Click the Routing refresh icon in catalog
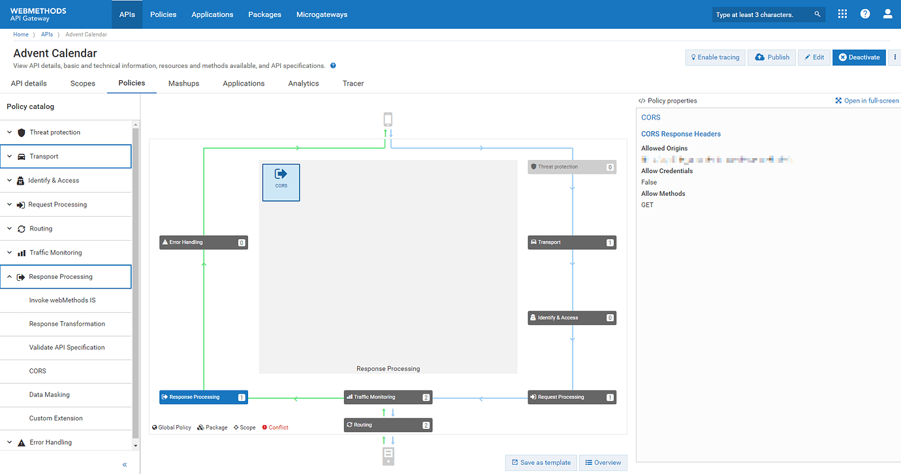 pyautogui.click(x=22, y=229)
